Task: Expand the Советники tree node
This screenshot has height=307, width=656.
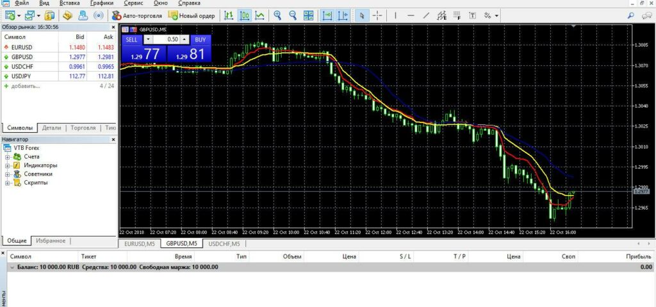Action: 8,174
